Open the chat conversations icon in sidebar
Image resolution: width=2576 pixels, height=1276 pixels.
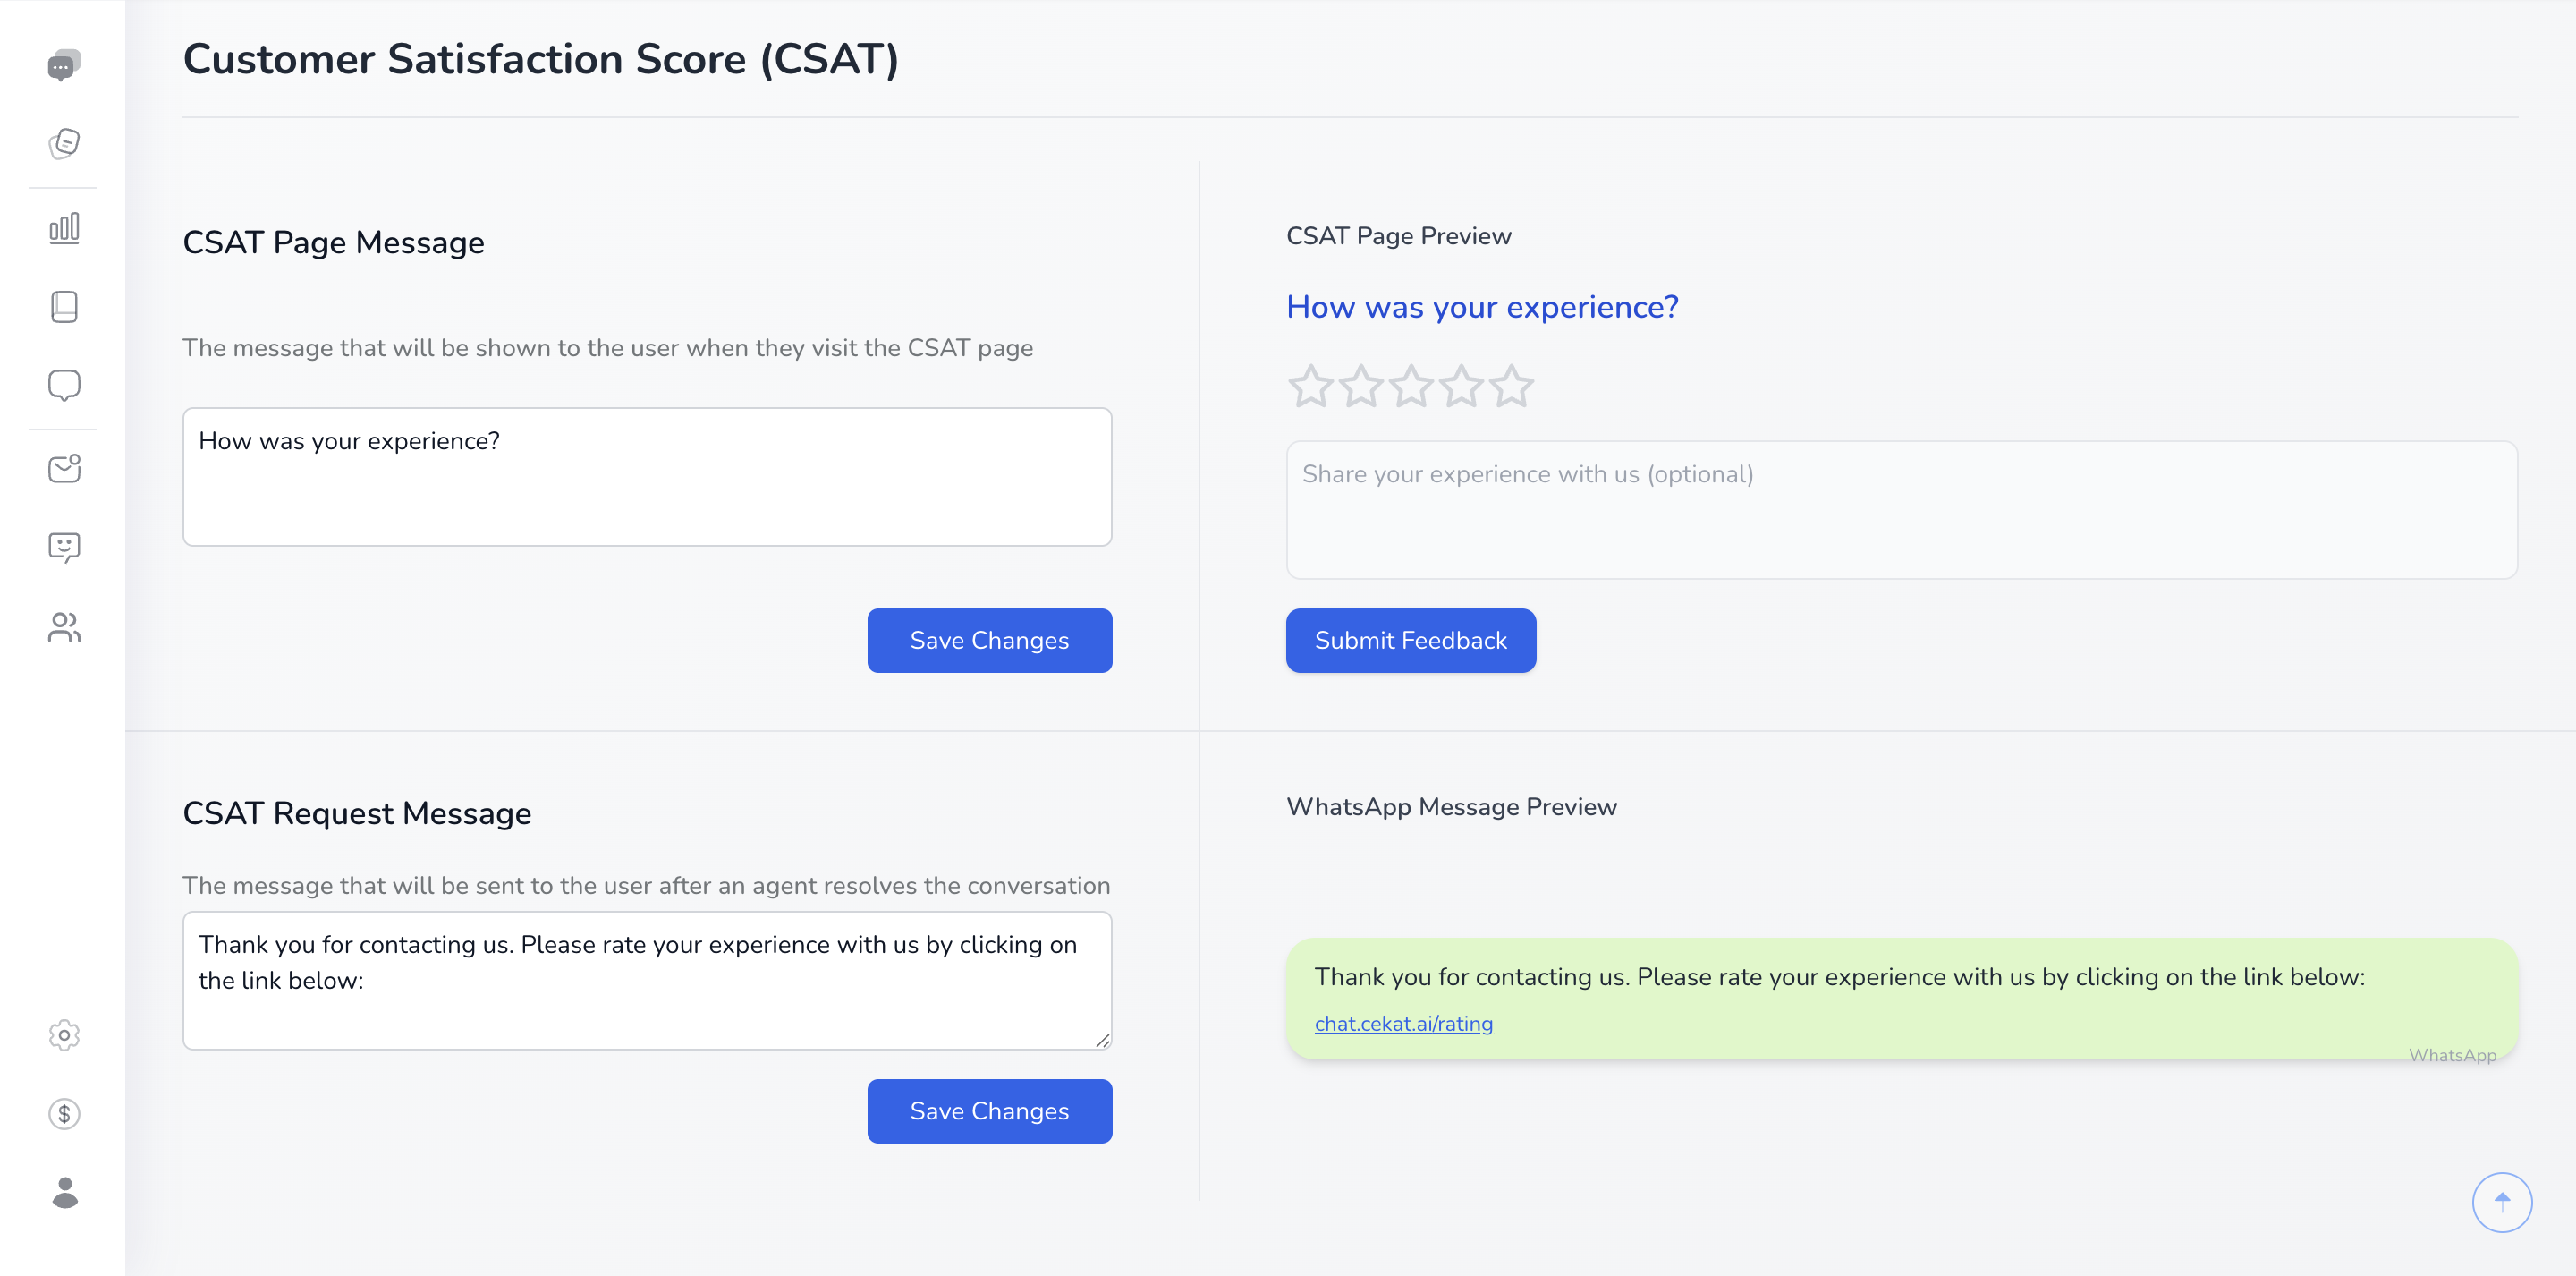click(64, 65)
